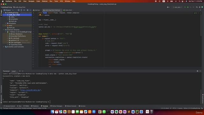Open Chrome from the Dock
The height and width of the screenshot is (115, 204).
tap(100, 112)
